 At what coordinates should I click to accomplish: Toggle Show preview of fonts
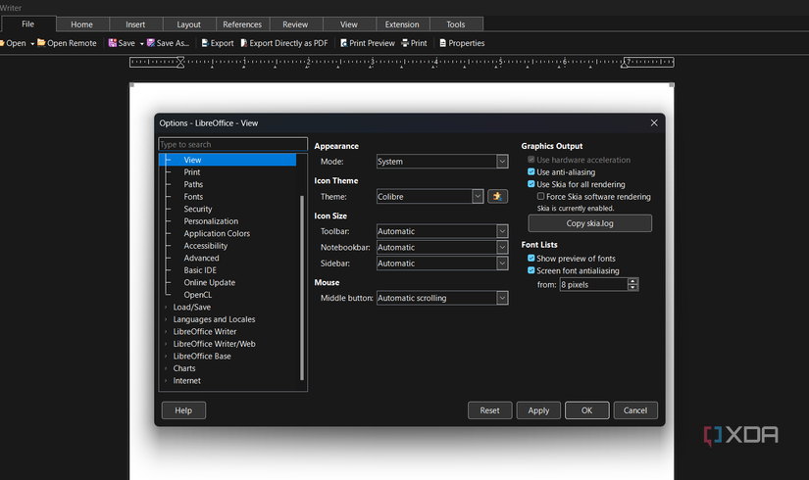(531, 258)
